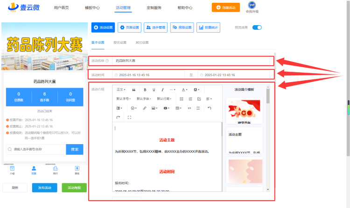Click the 活动名称 input field
The width and height of the screenshot is (350, 208).
pos(192,61)
